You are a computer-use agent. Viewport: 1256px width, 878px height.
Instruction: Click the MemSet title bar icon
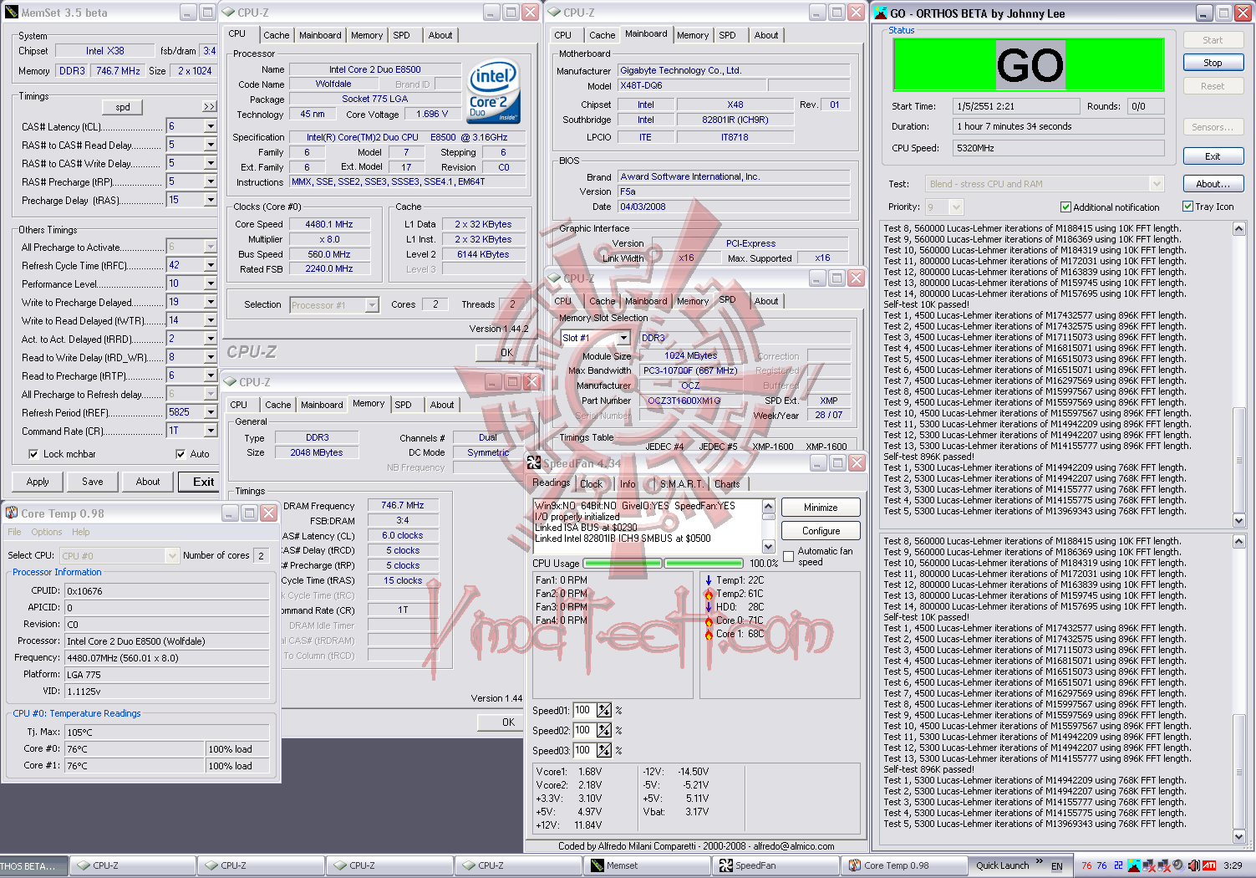[12, 13]
